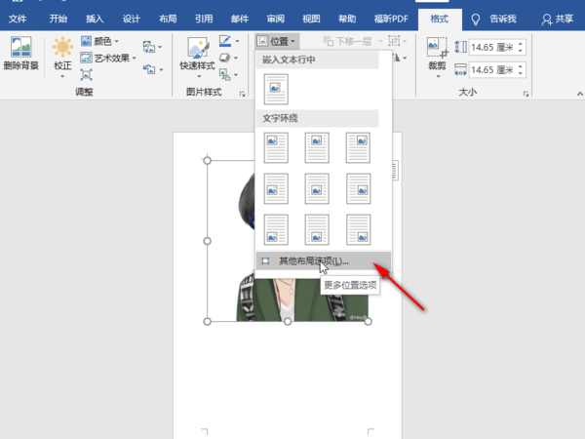
Task: Collapse the ribbon with the chevron
Action: pos(579,94)
